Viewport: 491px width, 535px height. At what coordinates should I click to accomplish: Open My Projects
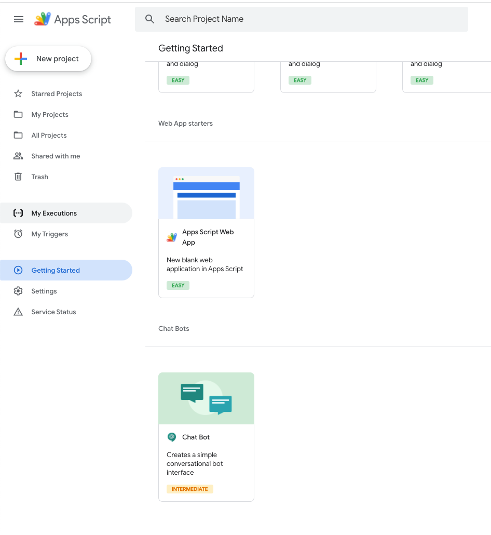pos(66,115)
